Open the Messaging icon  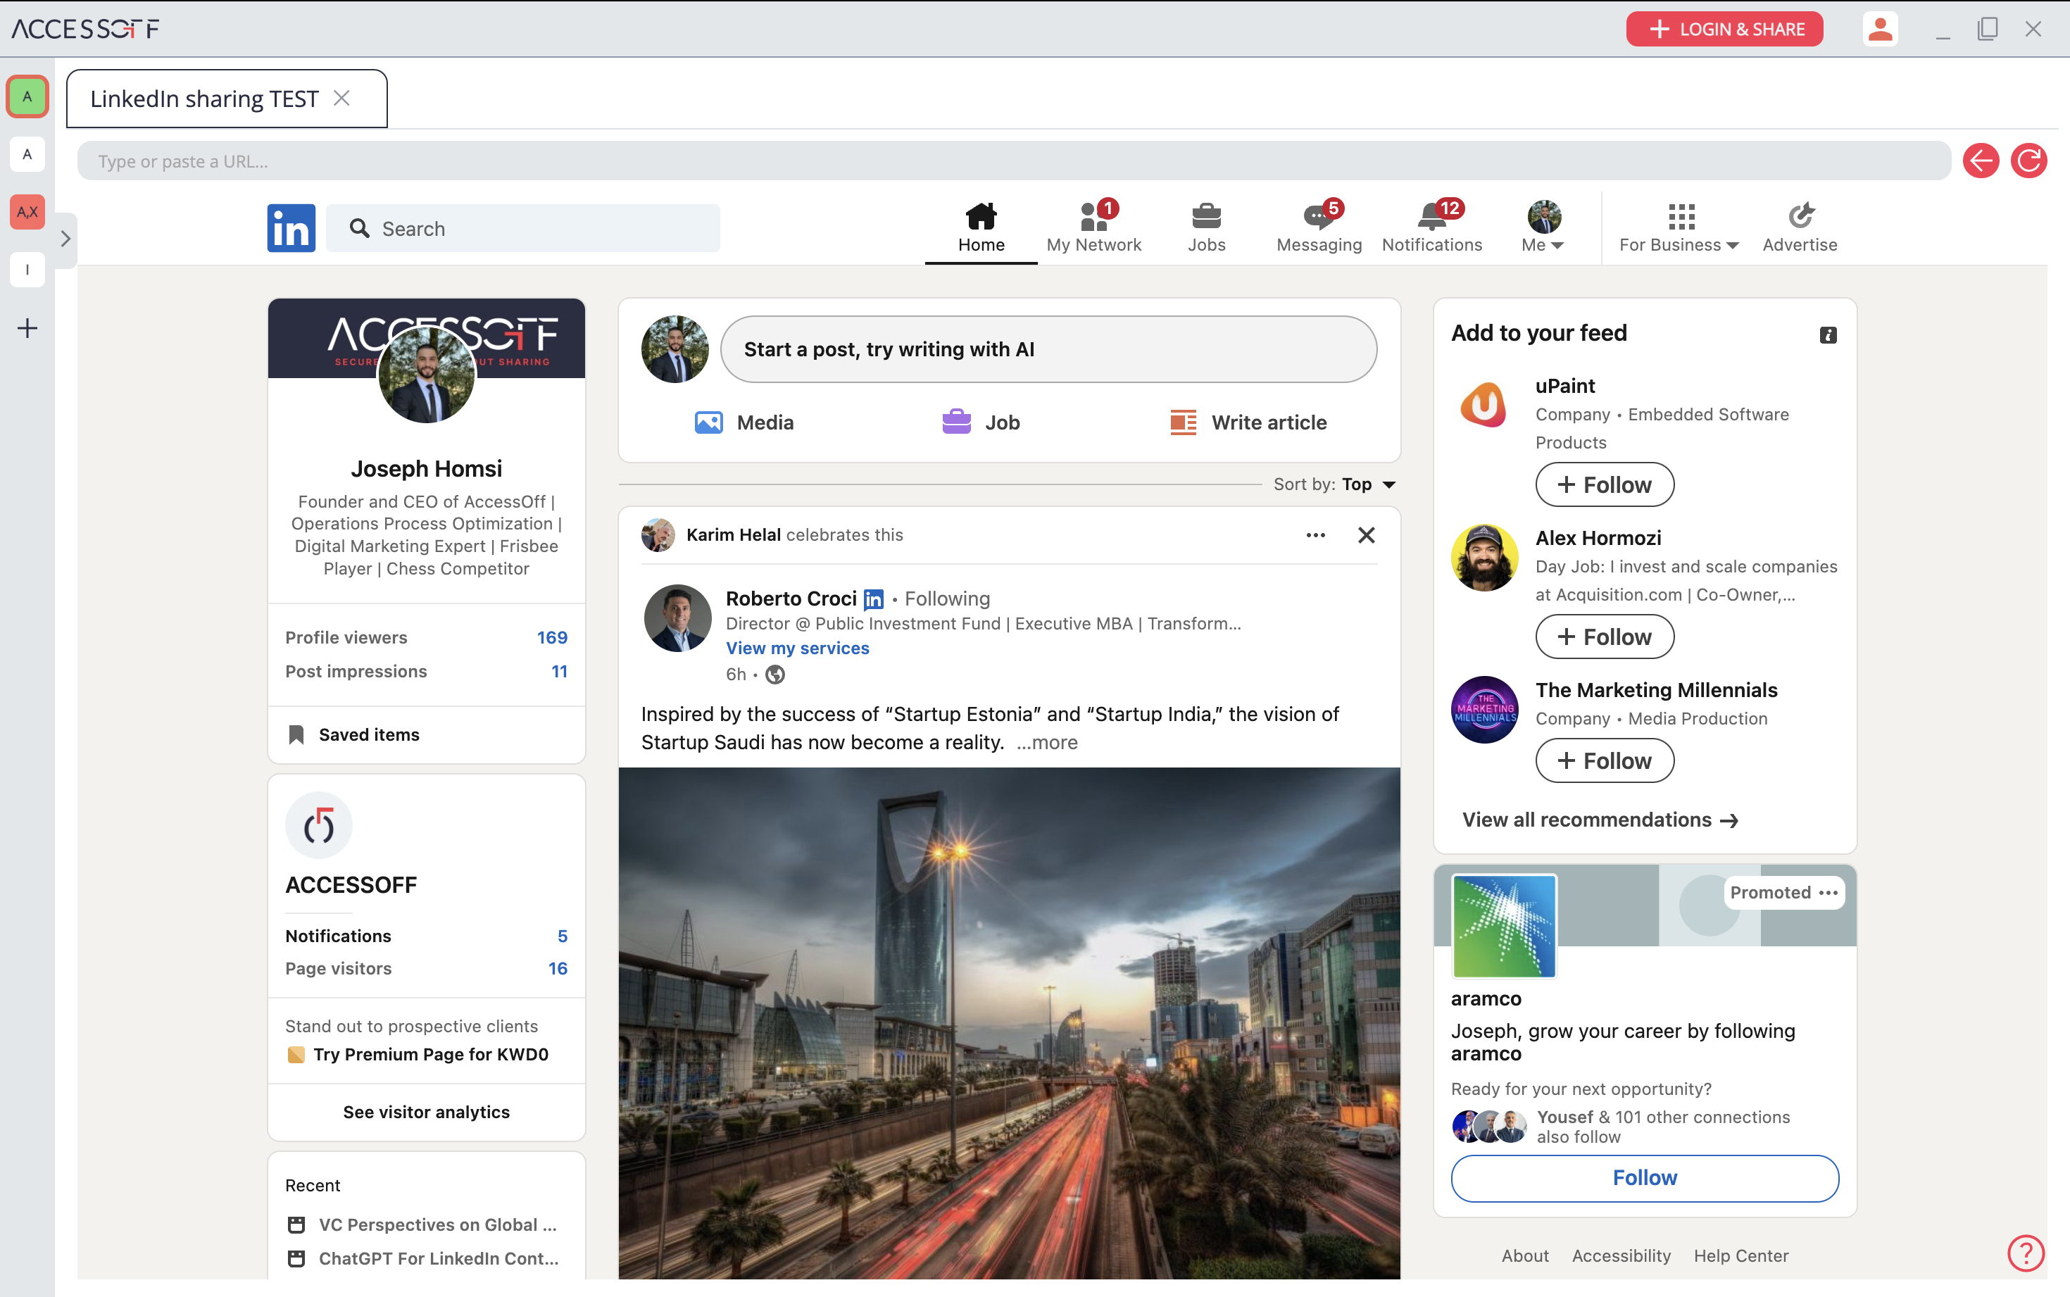coord(1319,216)
